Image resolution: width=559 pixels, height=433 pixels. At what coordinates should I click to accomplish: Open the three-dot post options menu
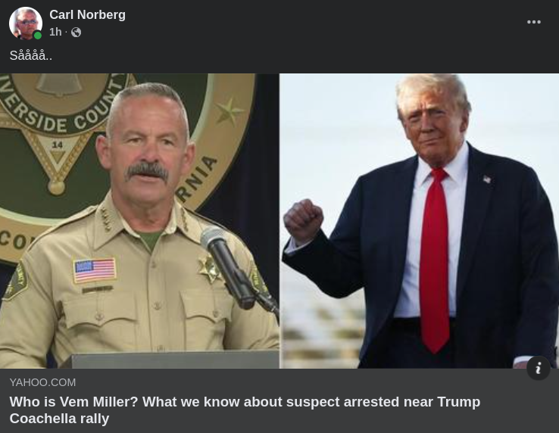tap(534, 22)
